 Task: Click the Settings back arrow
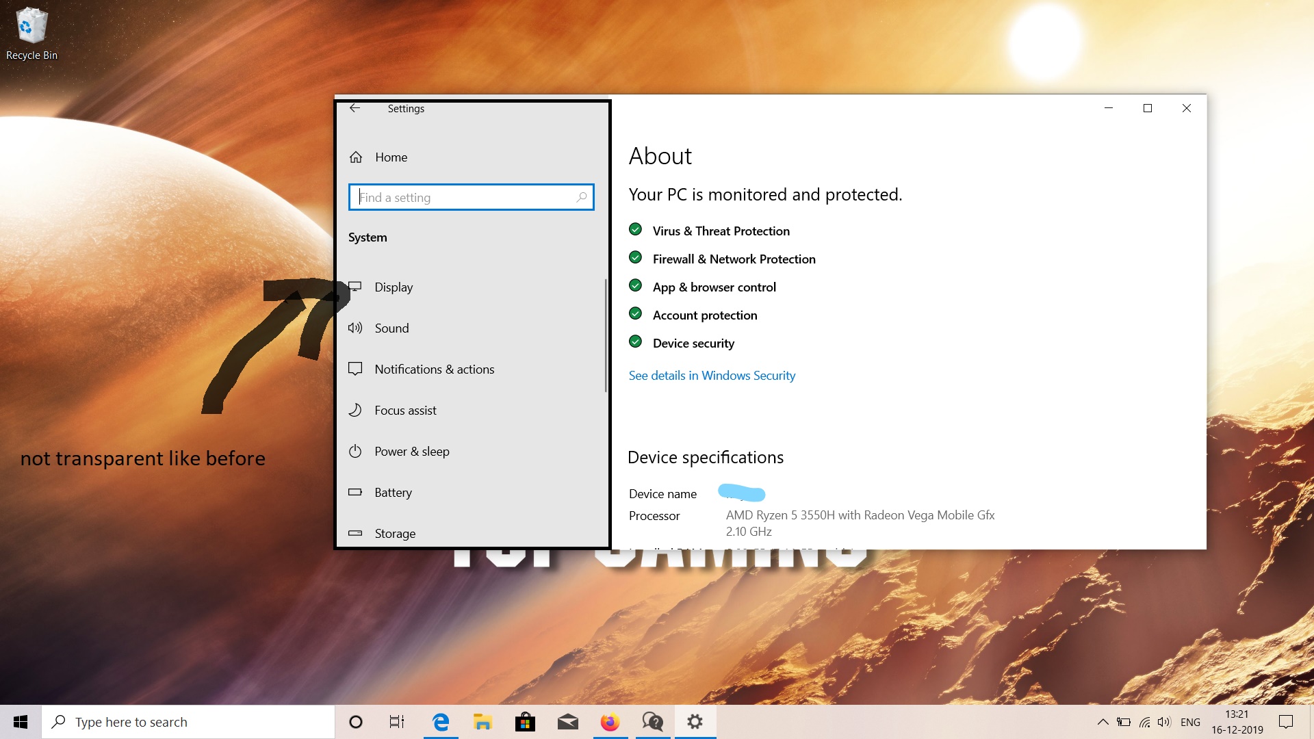click(355, 108)
